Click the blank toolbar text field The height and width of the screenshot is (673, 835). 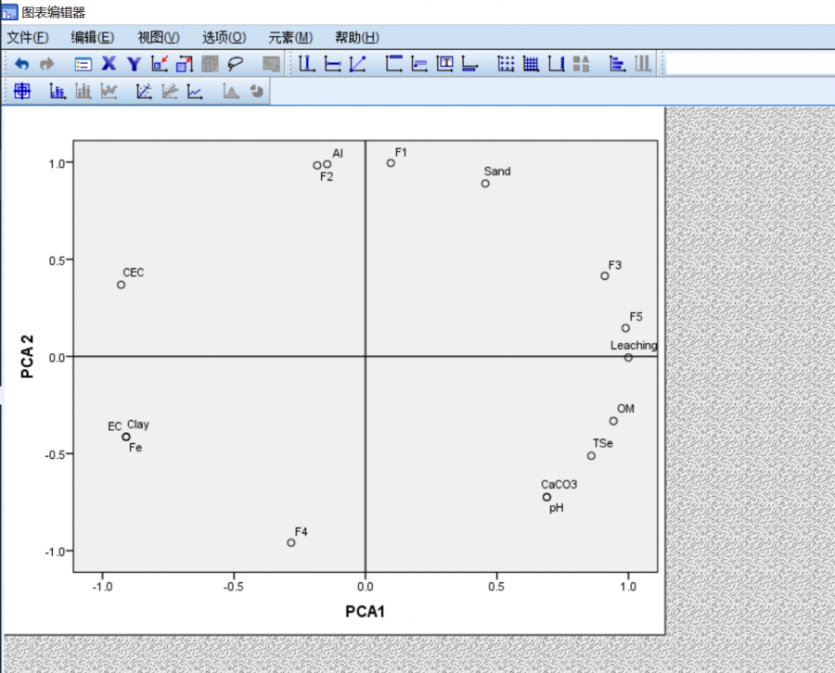point(751,64)
